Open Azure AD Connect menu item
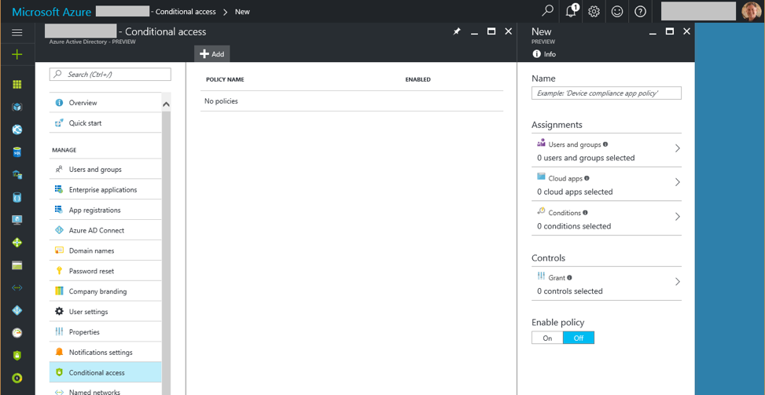Viewport: 765px width, 395px height. coord(105,230)
